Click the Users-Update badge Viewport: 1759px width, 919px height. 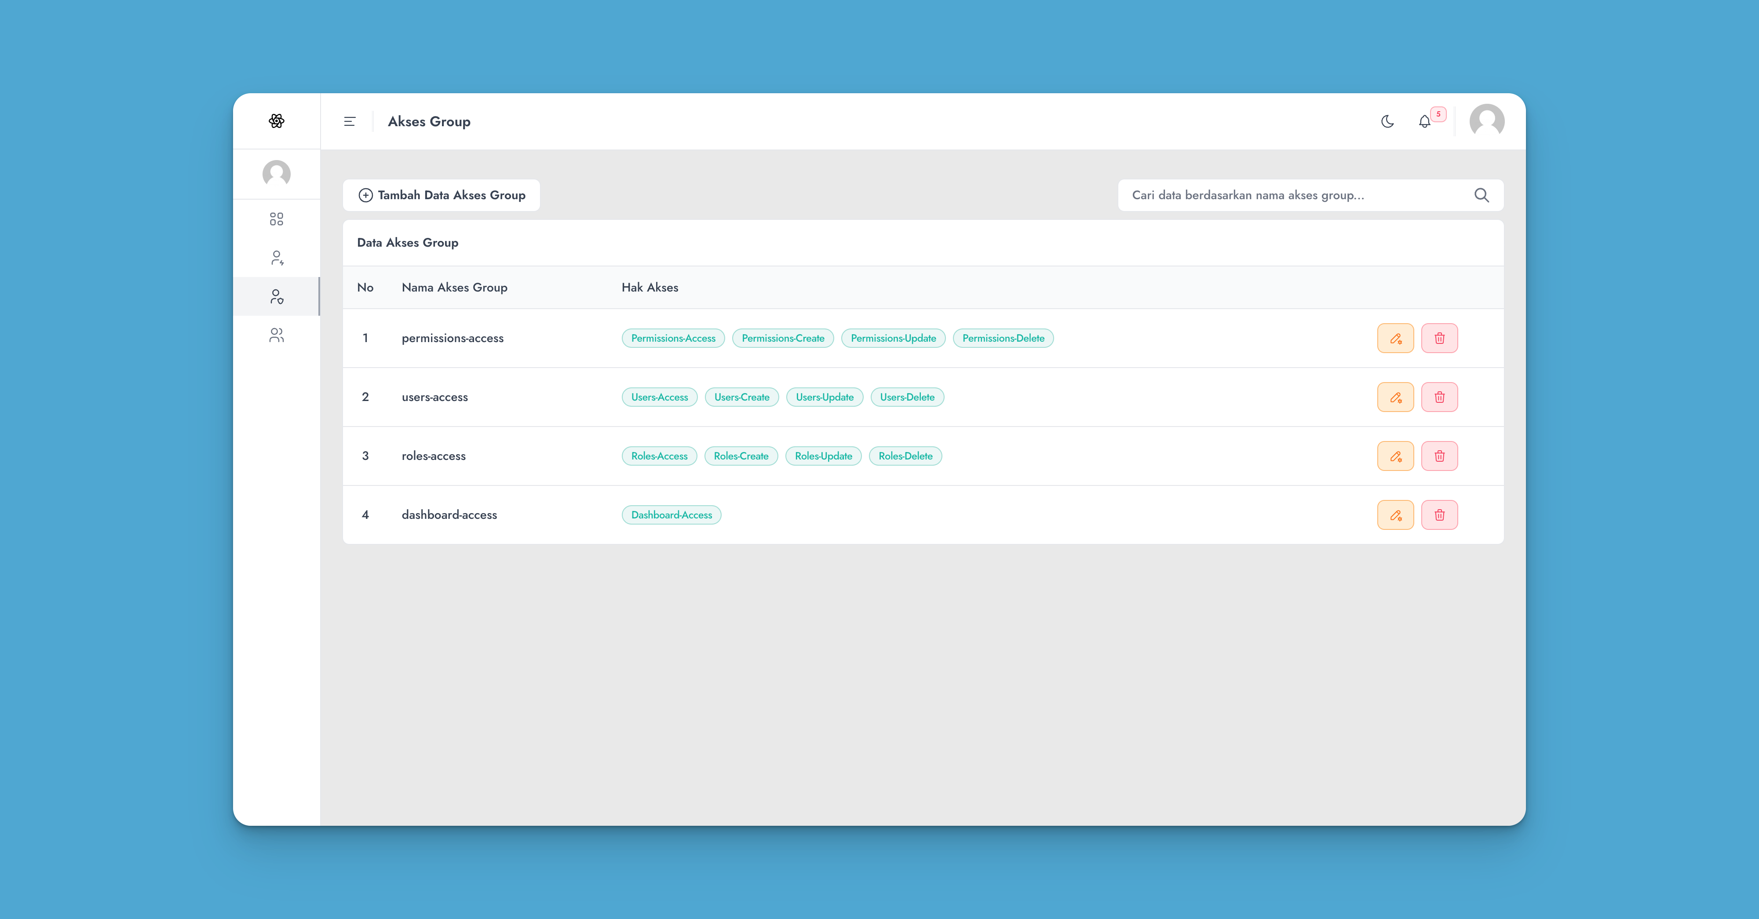(x=824, y=397)
